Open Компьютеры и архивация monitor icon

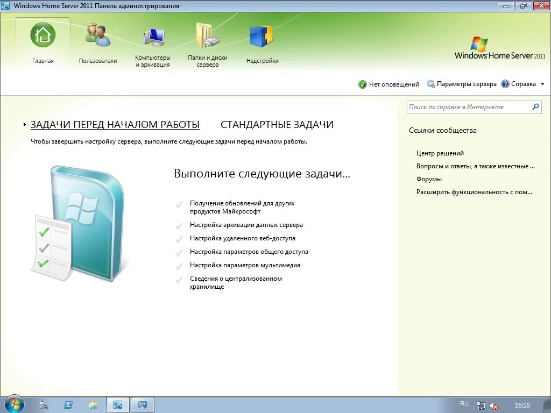coord(154,37)
